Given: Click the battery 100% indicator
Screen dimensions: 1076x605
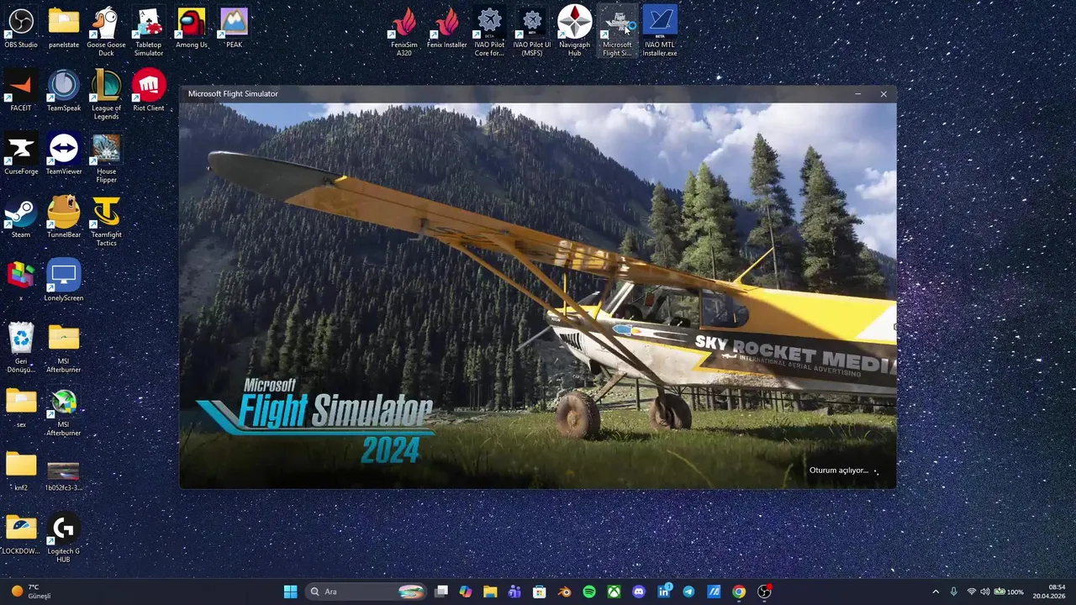Looking at the screenshot, I should pyautogui.click(x=1009, y=592).
